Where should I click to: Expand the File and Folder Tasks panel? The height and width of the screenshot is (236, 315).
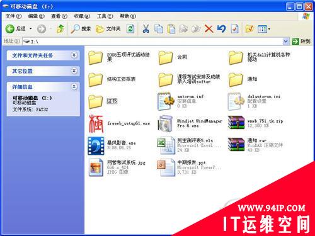[x=74, y=55]
